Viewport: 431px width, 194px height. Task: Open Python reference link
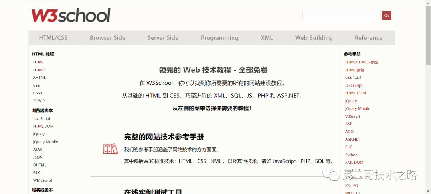[352, 155]
